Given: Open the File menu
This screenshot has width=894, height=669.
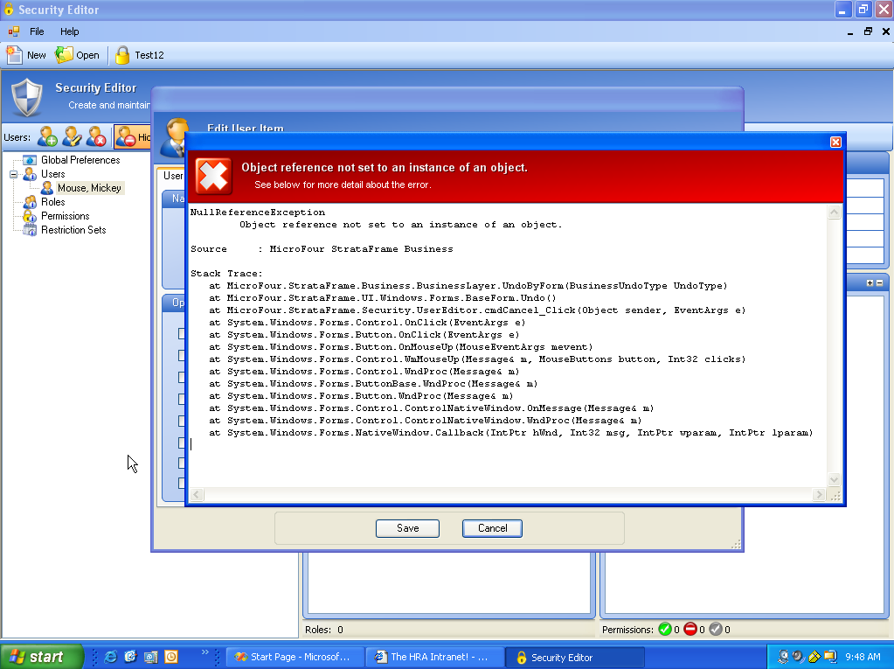Looking at the screenshot, I should click(37, 31).
